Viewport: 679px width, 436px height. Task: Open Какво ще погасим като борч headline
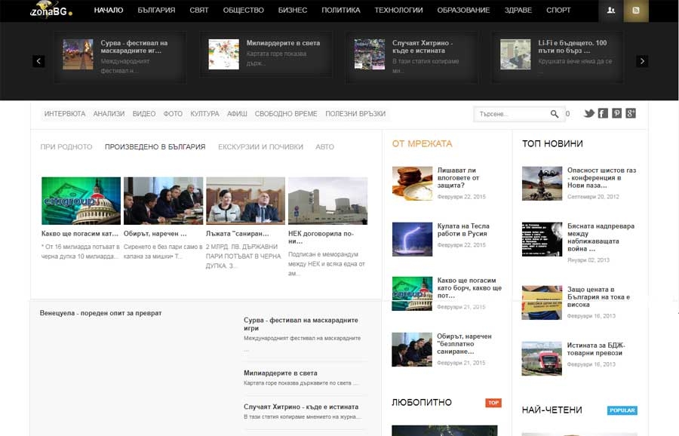(x=469, y=288)
